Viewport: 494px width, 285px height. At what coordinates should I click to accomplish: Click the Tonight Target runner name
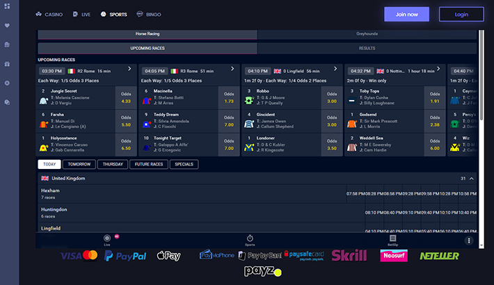167,138
